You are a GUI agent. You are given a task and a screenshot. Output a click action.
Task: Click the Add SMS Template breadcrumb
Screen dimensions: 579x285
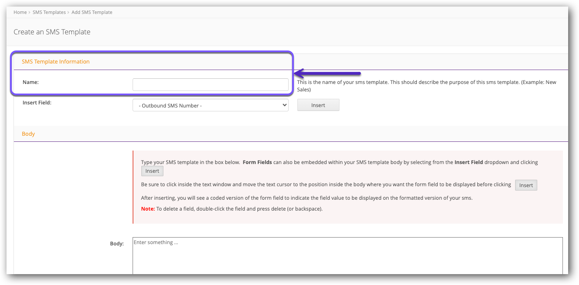[92, 12]
